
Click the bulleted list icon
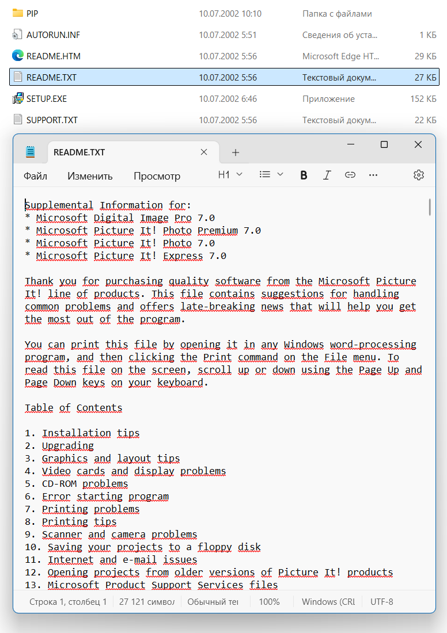(x=265, y=175)
